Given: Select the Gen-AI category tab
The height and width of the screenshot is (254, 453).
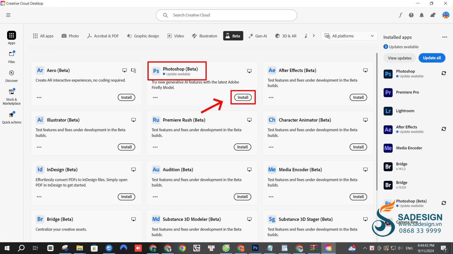Looking at the screenshot, I should coord(258,36).
